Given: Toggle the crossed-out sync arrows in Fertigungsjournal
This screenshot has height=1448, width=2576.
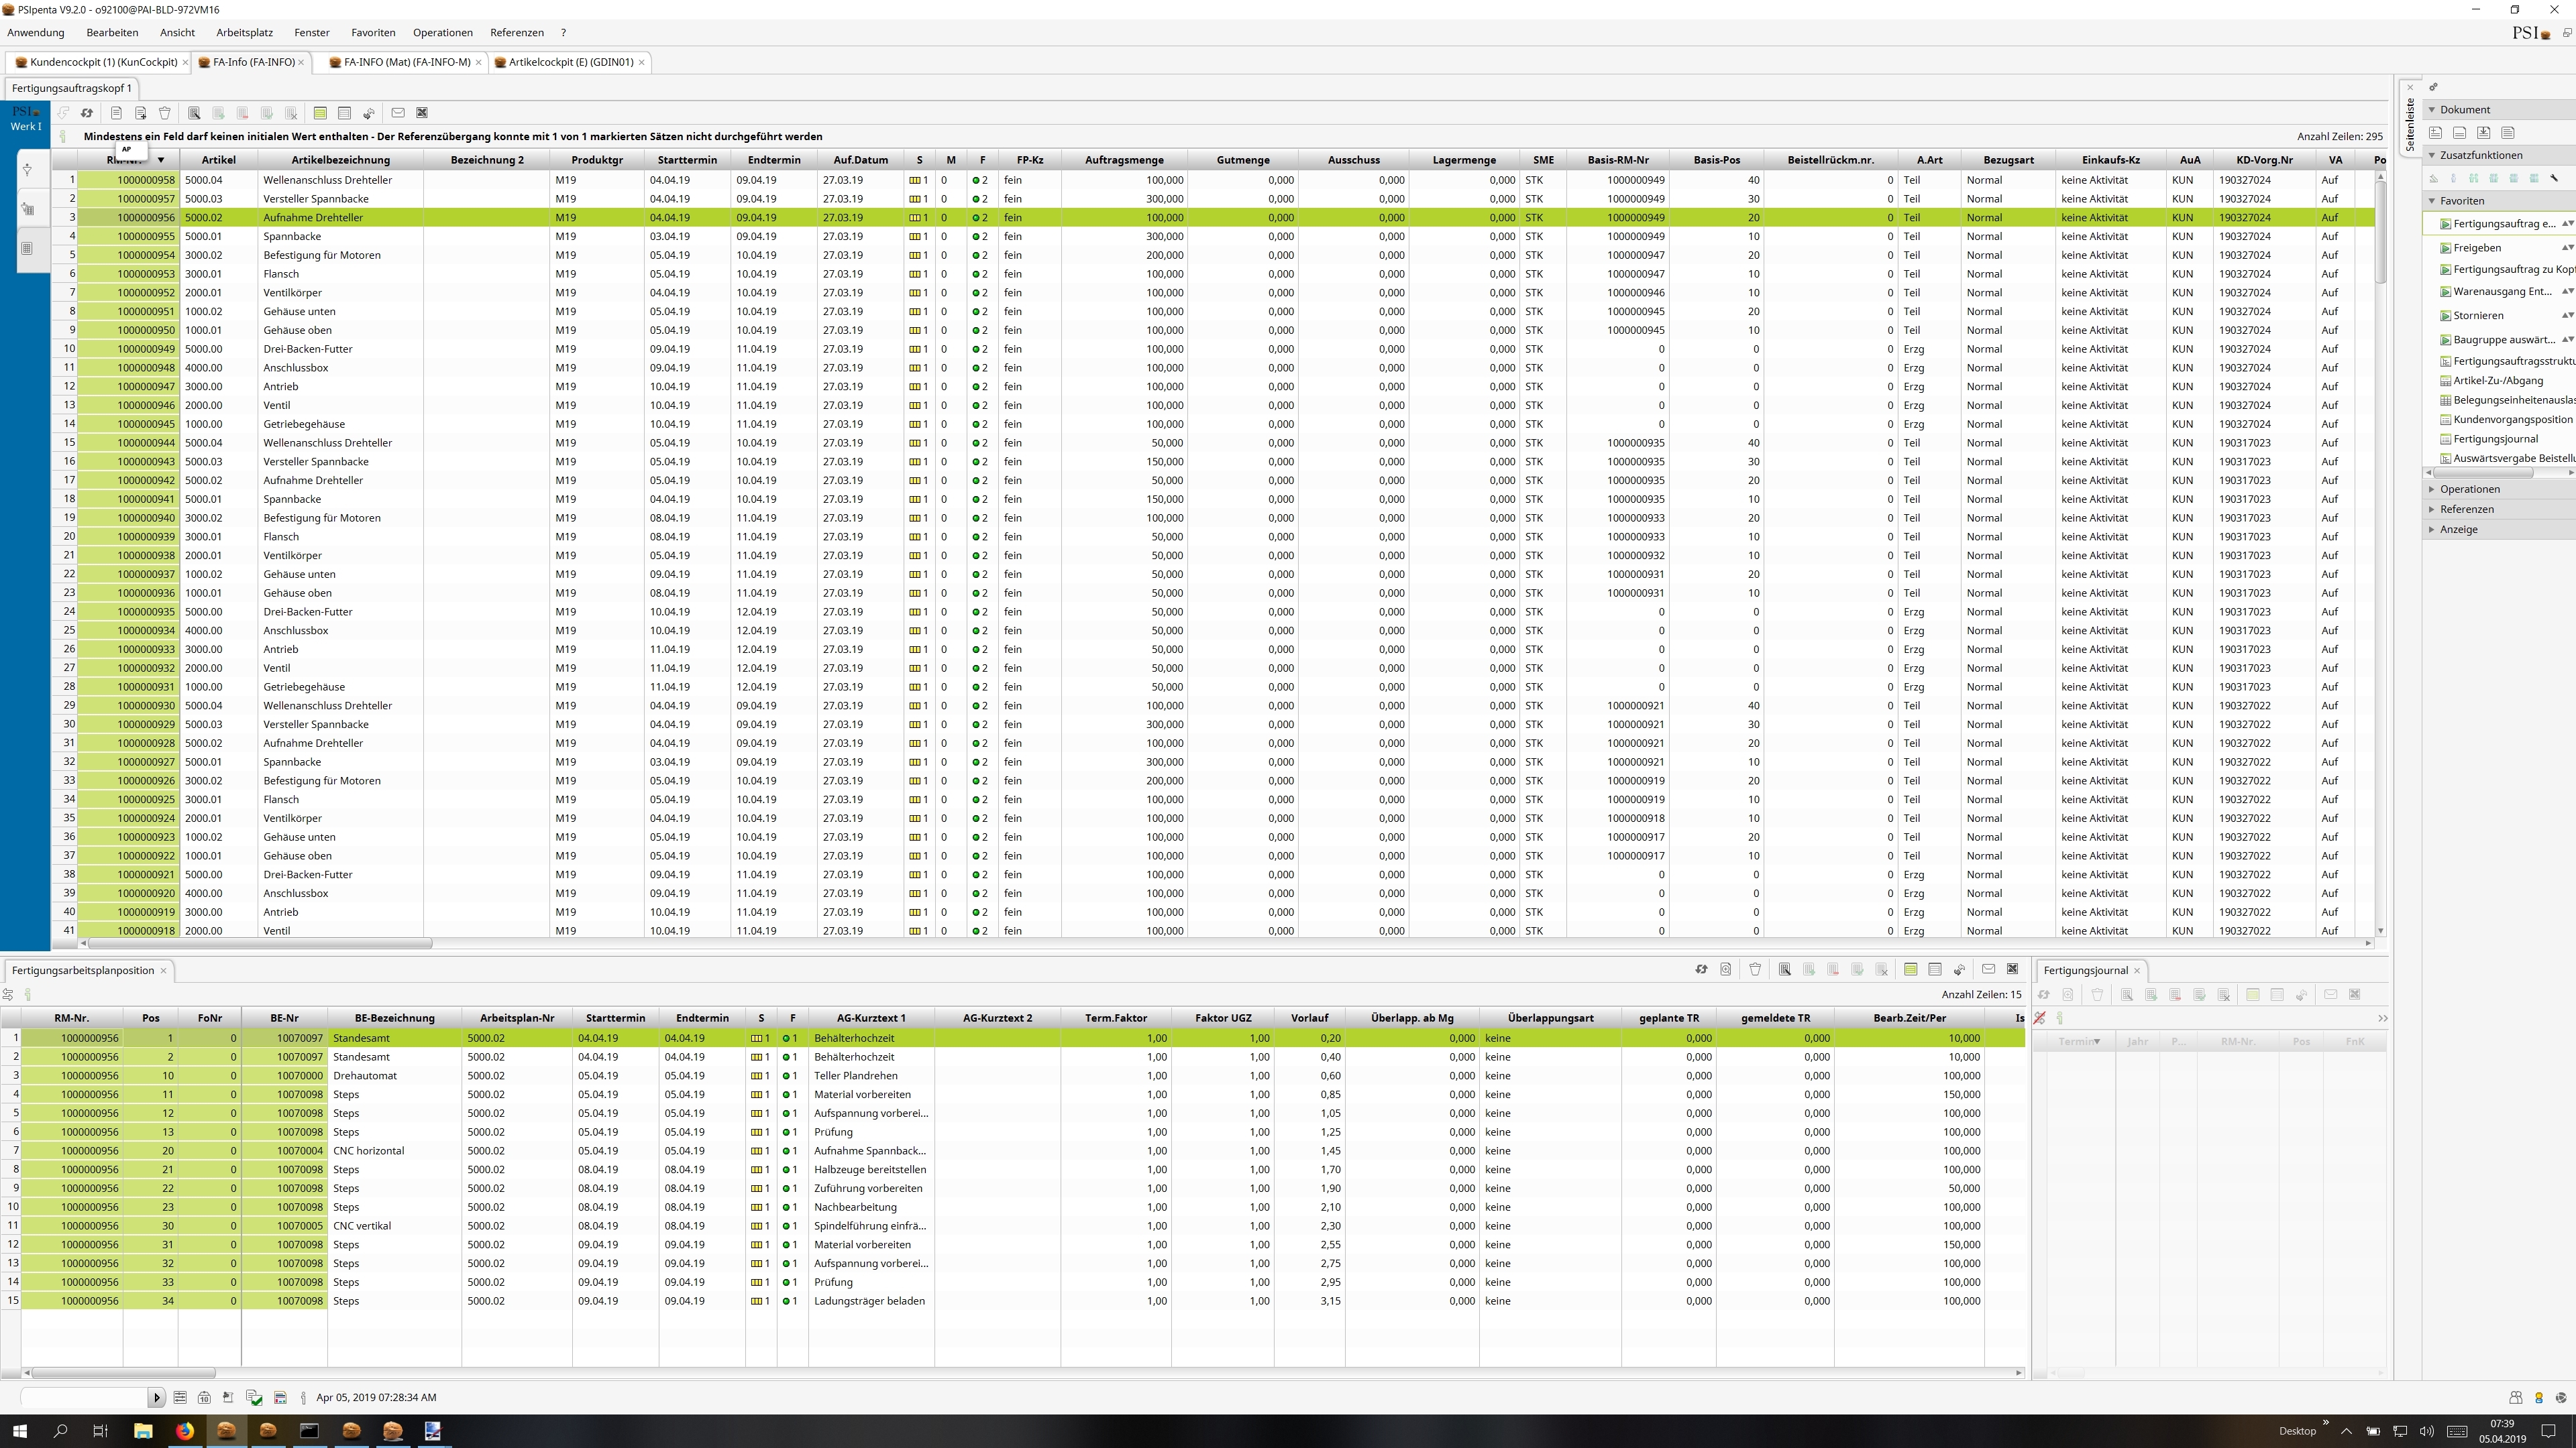Looking at the screenshot, I should (x=2040, y=1018).
